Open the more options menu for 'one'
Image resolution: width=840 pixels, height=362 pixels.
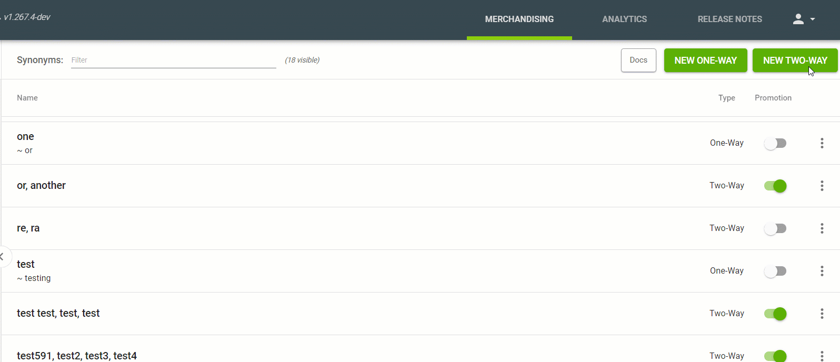tap(822, 143)
